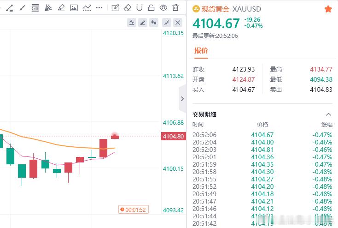Switch to the 报价 tab
The width and height of the screenshot is (338, 228).
[201, 51]
